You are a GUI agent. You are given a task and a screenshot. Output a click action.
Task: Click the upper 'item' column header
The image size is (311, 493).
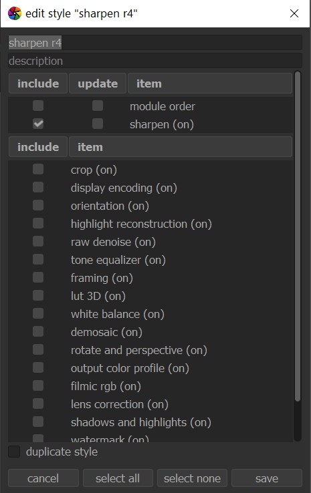[x=210, y=84]
